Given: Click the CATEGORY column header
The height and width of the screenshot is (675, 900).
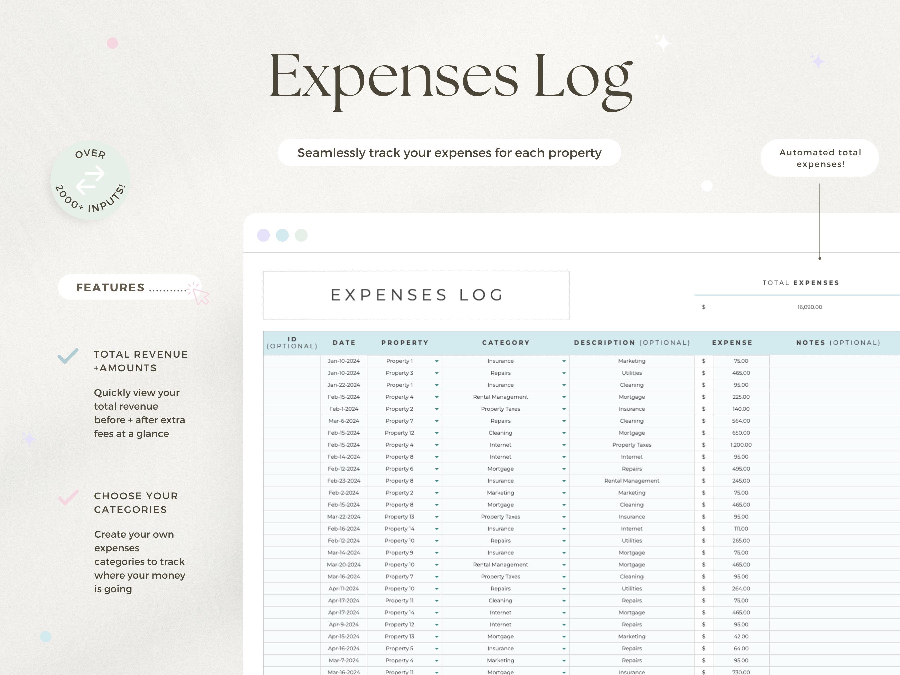Looking at the screenshot, I should point(506,343).
